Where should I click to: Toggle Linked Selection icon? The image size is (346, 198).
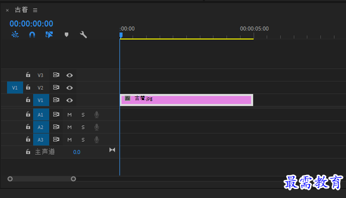click(x=49, y=34)
